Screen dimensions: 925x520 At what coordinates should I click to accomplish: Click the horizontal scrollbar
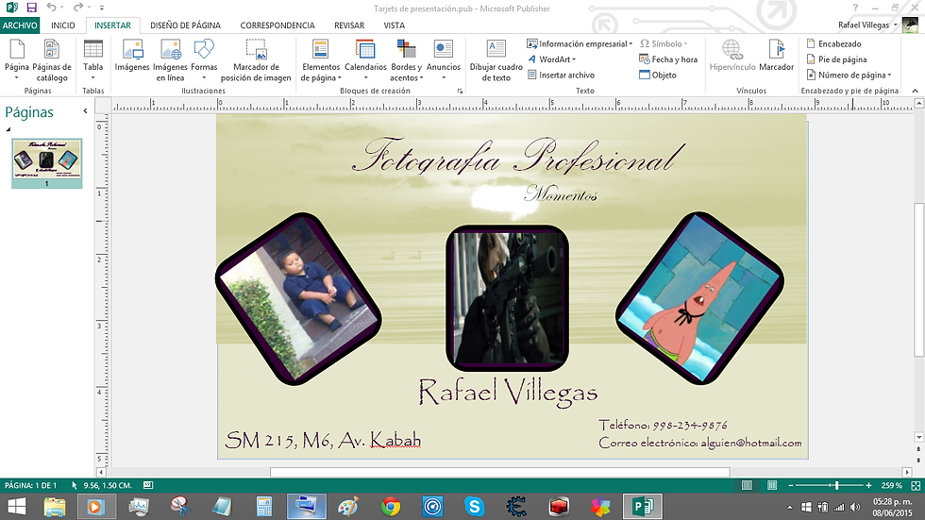(x=499, y=472)
